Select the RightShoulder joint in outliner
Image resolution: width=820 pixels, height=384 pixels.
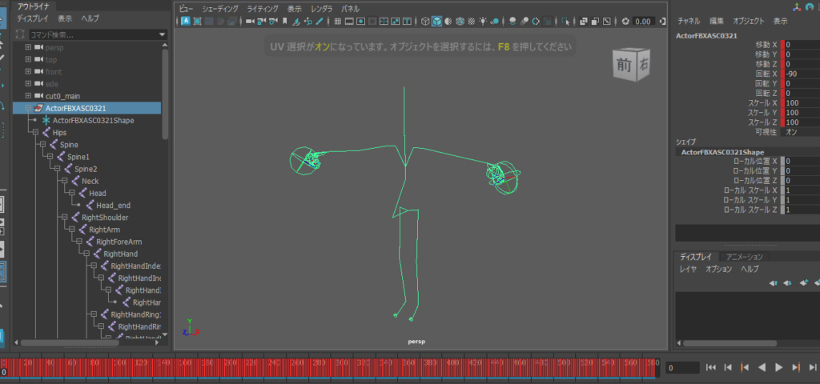click(104, 218)
